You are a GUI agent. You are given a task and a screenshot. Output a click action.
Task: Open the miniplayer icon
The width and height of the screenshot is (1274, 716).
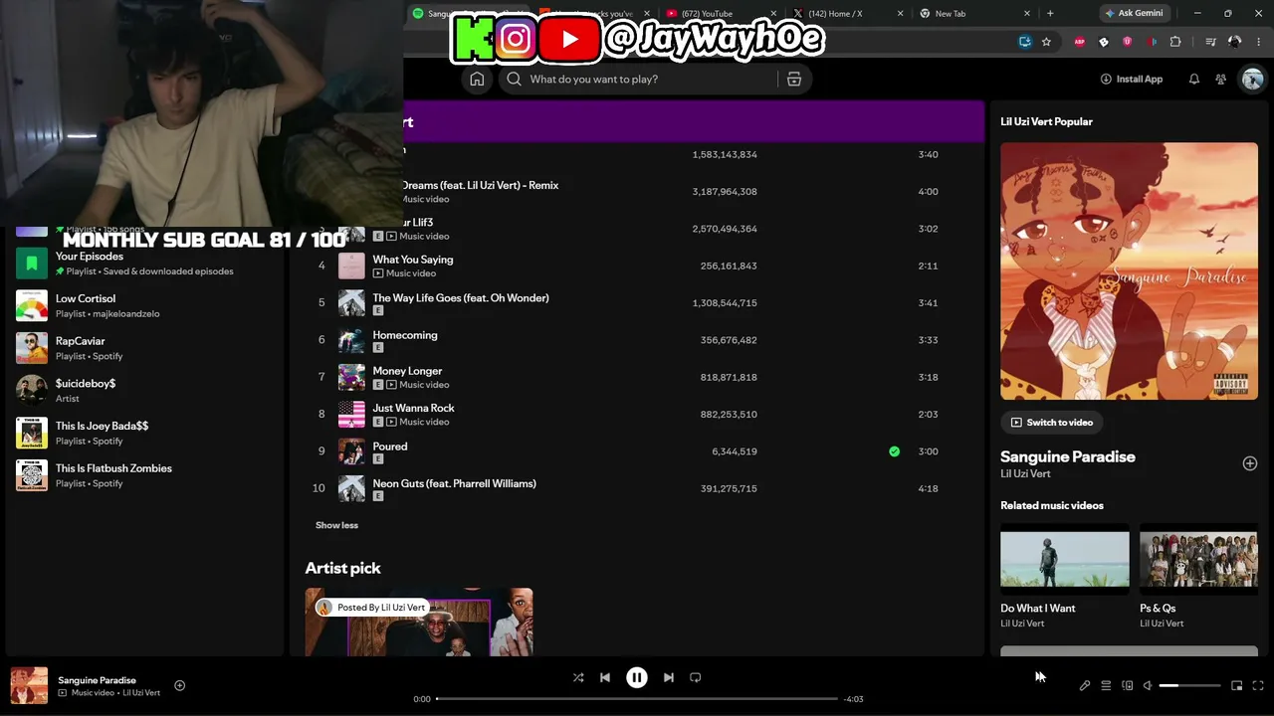pos(1237,685)
